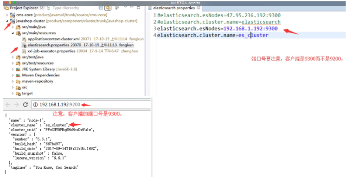347x177 pixels.
Task: Click browser forward arrow button
Action: coord(16,105)
